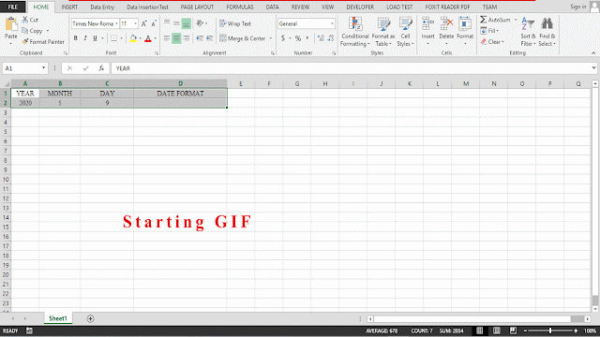The width and height of the screenshot is (600, 337).
Task: Click the Insert Function fx icon
Action: [x=101, y=68]
